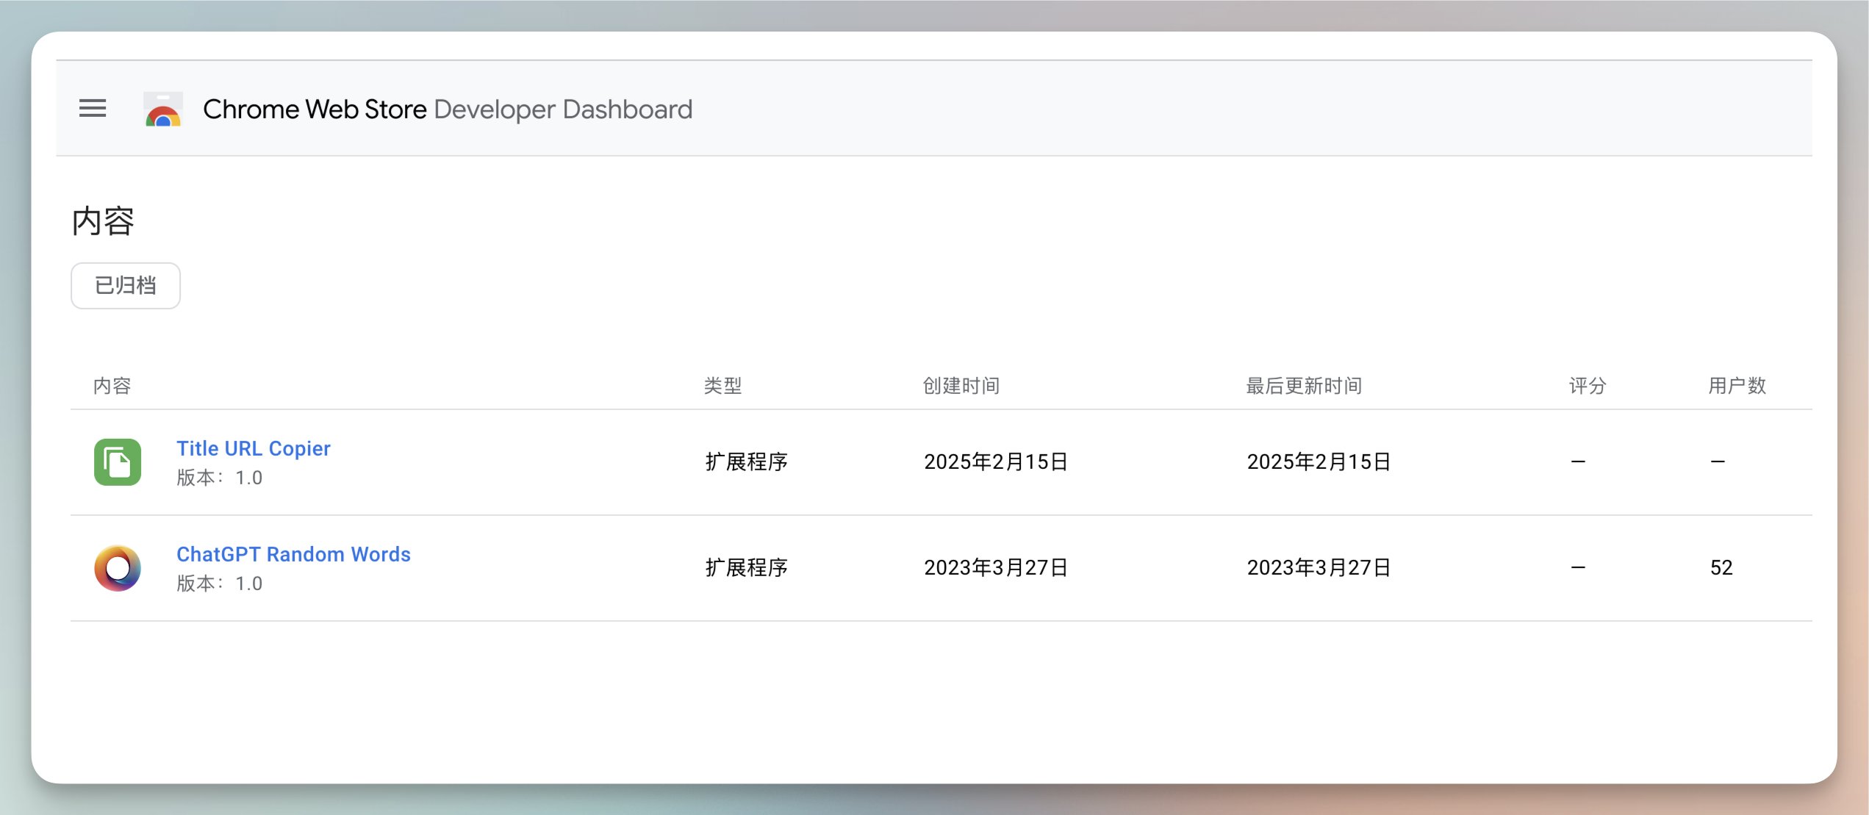Screen dimensions: 1869x815
Task: Click the 2023年3月27日 last updated date
Action: coord(1319,568)
